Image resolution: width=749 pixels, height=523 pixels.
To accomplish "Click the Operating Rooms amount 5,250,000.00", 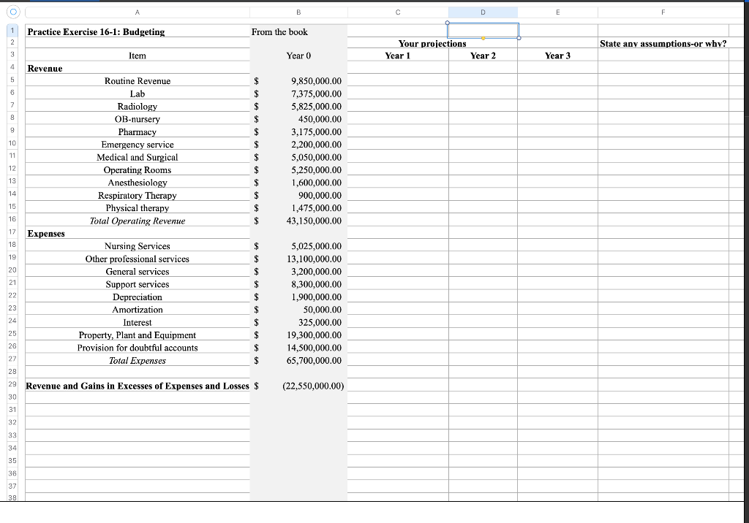I will click(x=316, y=170).
